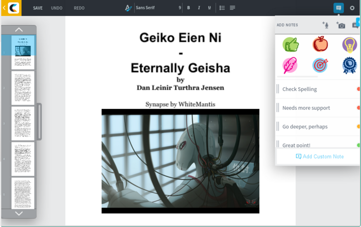Click the Synapse by WhiteMantis caption
The image size is (361, 227).
point(180,104)
